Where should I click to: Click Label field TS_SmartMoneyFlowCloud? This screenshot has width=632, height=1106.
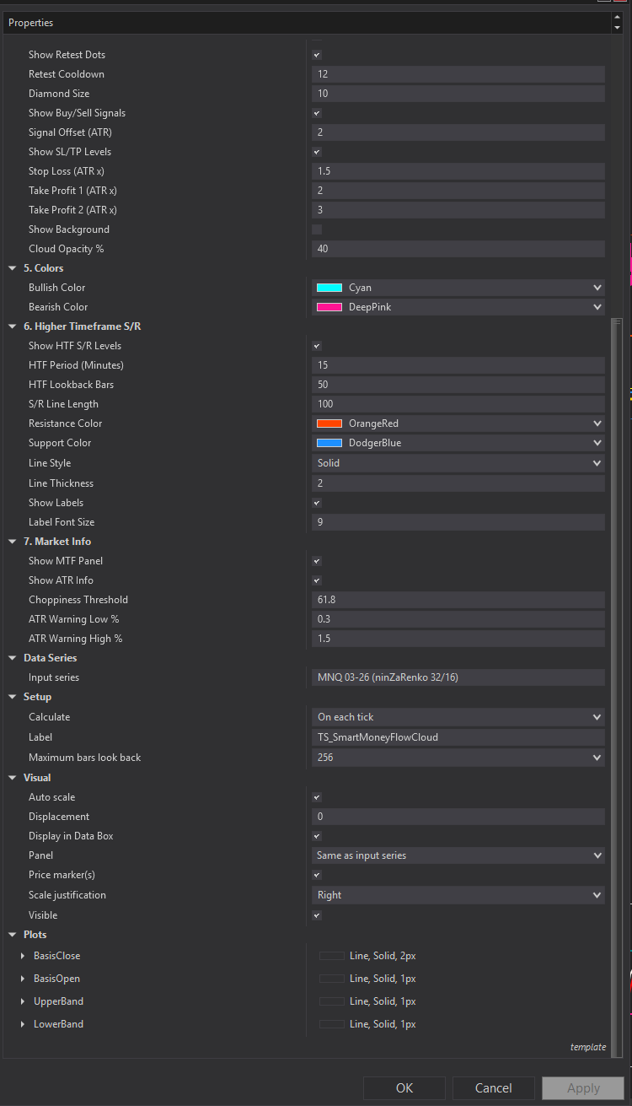click(458, 737)
